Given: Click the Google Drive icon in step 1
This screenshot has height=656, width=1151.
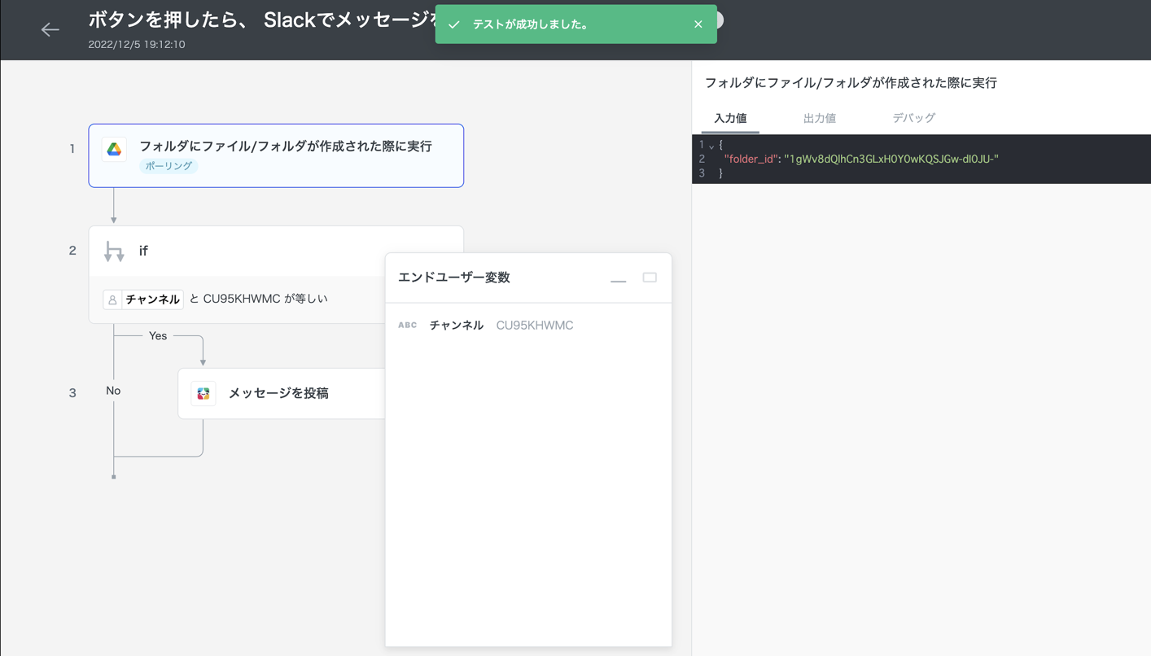Looking at the screenshot, I should pyautogui.click(x=114, y=150).
